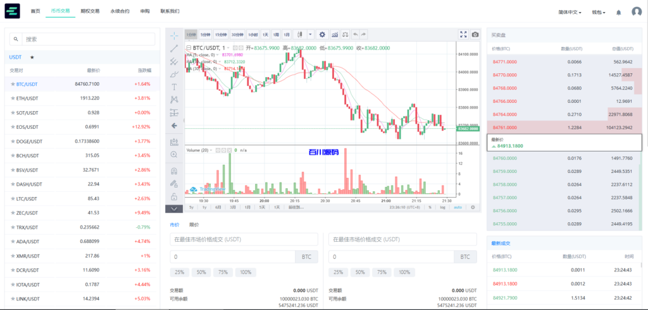Open the indicators menu
648x310 pixels.
[335, 35]
